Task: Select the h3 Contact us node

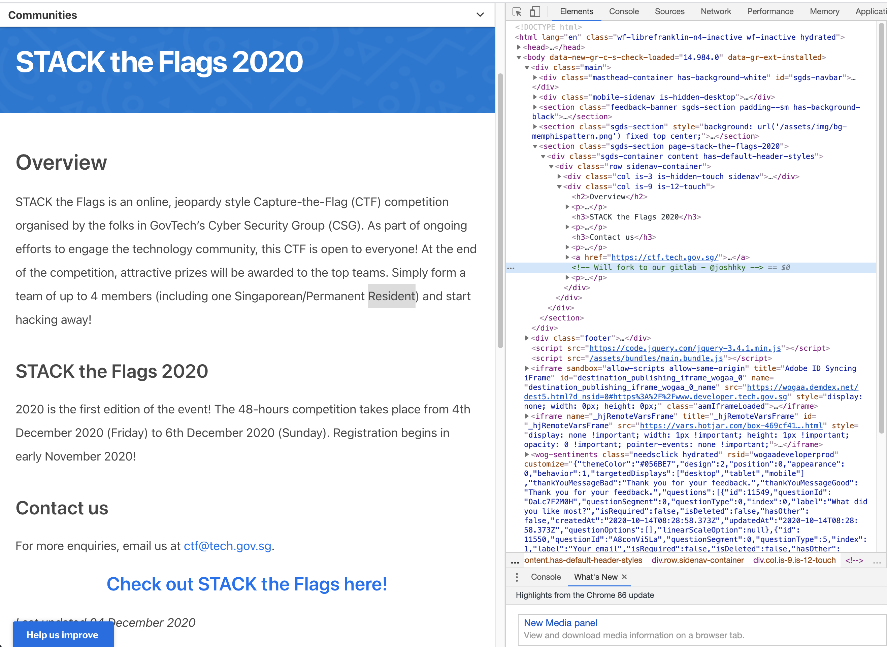Action: [614, 237]
